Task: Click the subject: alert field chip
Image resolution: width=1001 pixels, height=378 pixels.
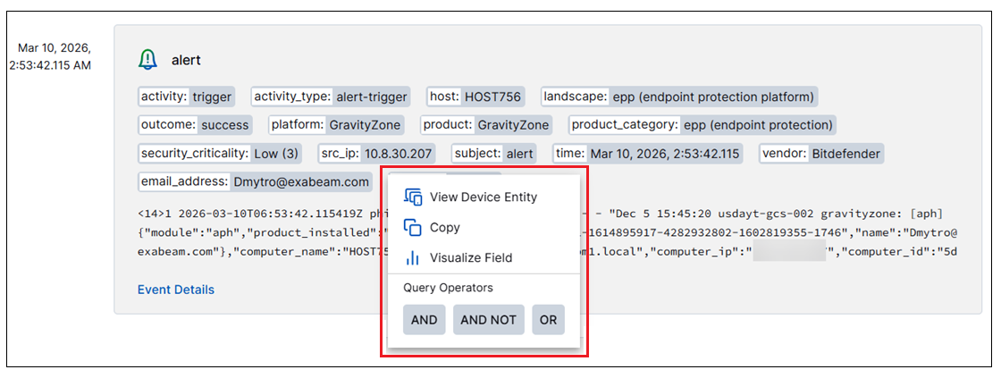Action: click(494, 153)
